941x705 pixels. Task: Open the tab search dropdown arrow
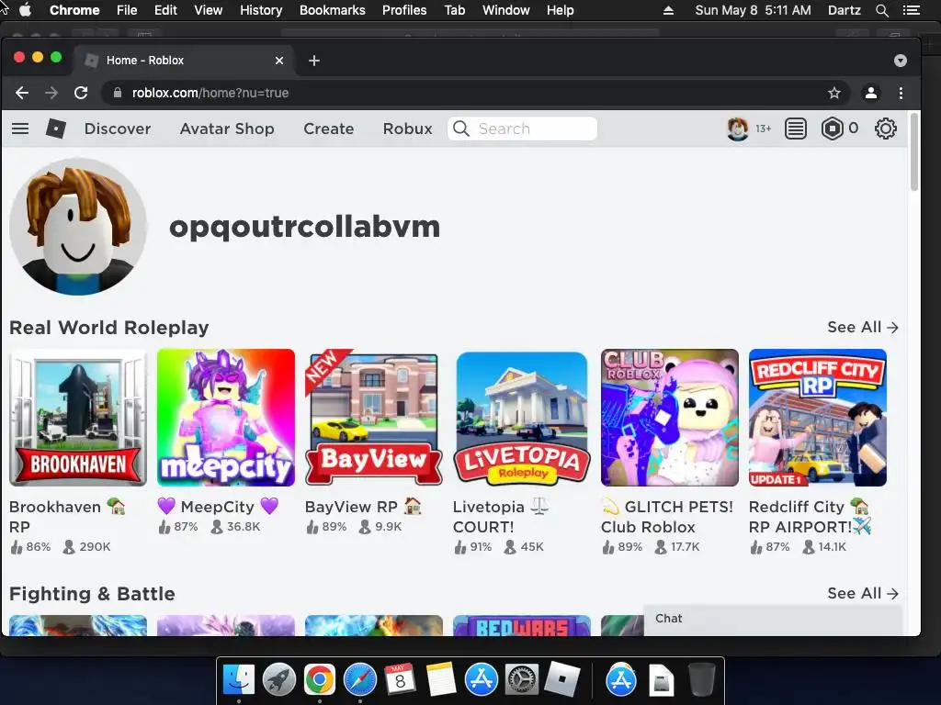coord(901,61)
